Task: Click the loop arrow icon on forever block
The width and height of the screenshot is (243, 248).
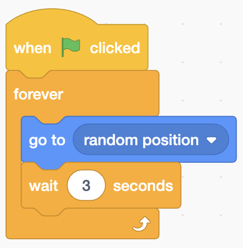Action: click(142, 224)
